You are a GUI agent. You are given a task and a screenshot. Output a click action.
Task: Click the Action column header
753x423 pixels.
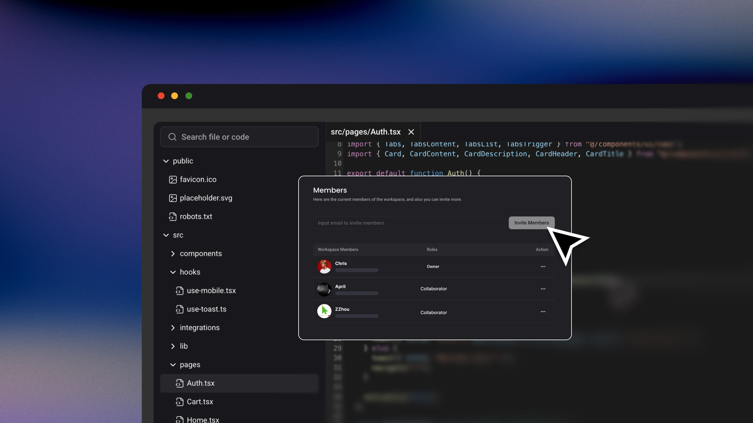click(542, 249)
